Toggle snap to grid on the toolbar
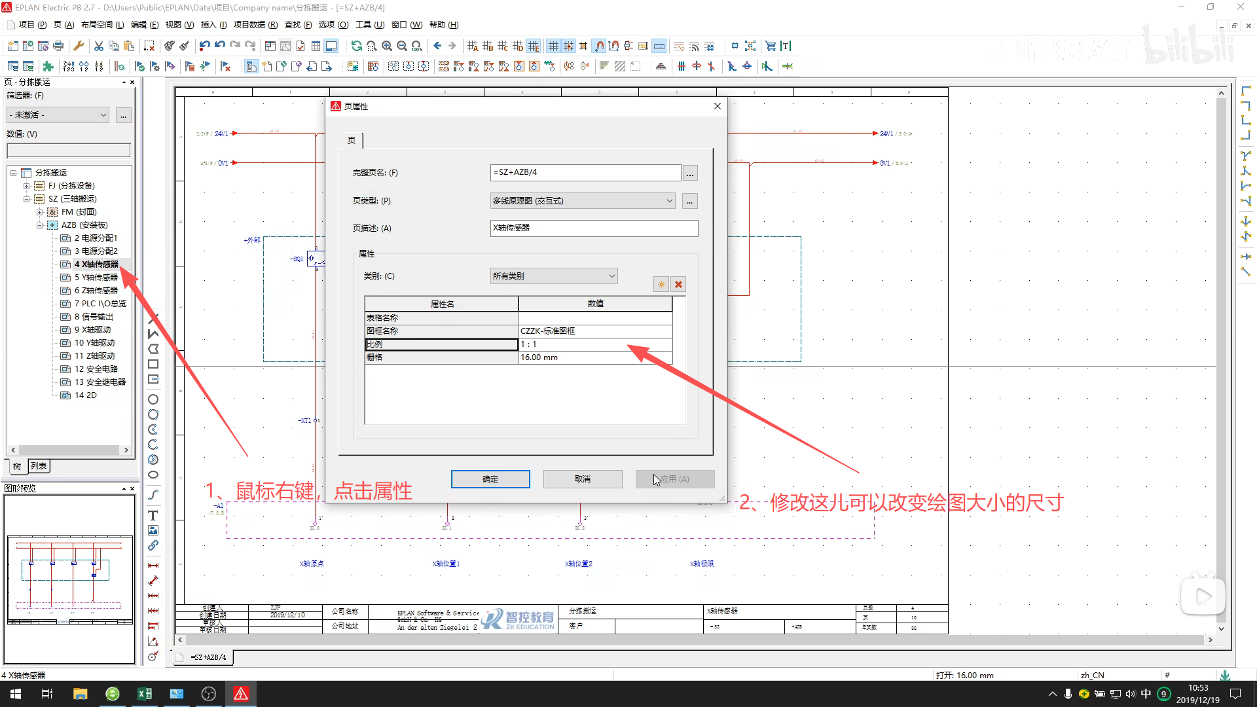1257x707 pixels. click(568, 46)
